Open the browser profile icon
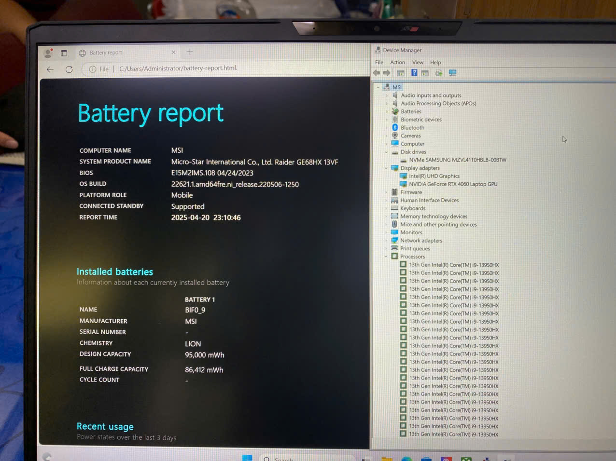The width and height of the screenshot is (616, 461). point(48,53)
